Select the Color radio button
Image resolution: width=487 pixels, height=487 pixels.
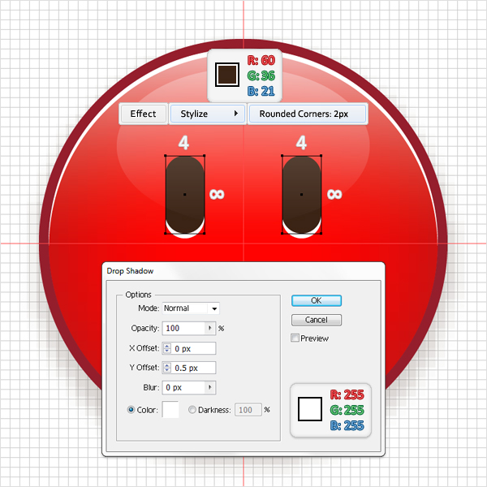(131, 410)
